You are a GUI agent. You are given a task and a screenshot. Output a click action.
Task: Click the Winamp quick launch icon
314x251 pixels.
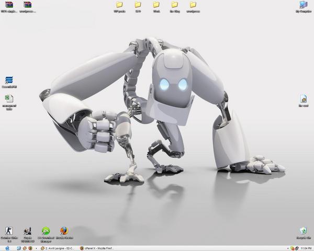pos(25,248)
